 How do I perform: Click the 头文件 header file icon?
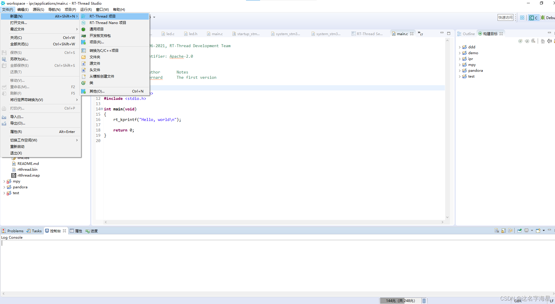83,70
